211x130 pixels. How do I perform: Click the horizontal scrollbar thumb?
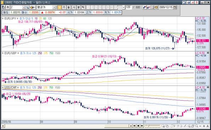[117, 126]
